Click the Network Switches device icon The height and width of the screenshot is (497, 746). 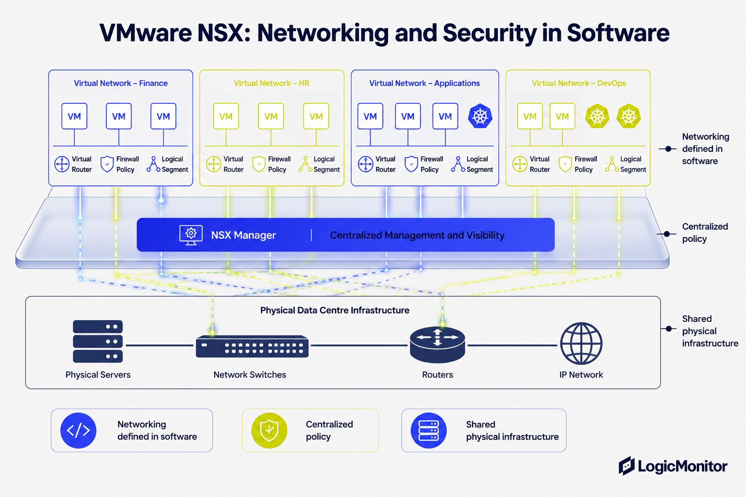252,346
